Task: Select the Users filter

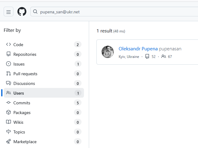Action: 19,93
